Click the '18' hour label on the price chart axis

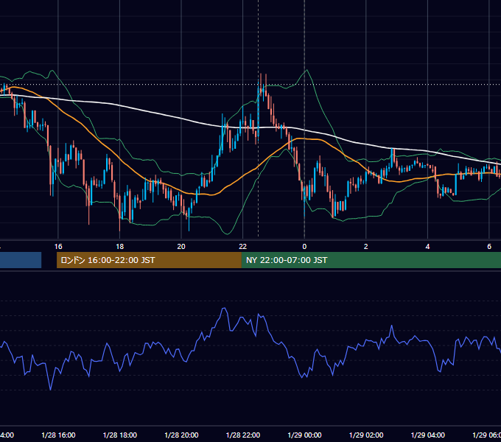pyautogui.click(x=119, y=247)
